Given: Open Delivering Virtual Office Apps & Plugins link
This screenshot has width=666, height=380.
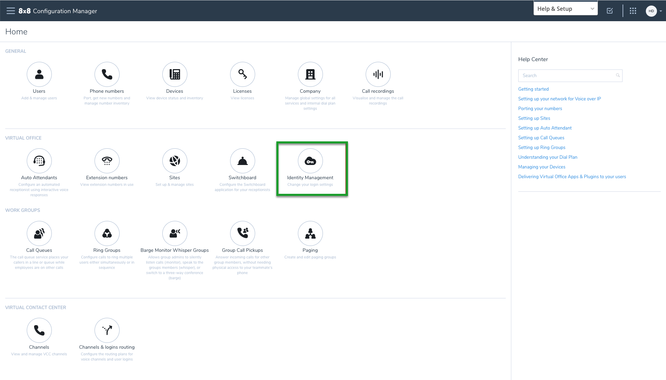Looking at the screenshot, I should (x=572, y=177).
